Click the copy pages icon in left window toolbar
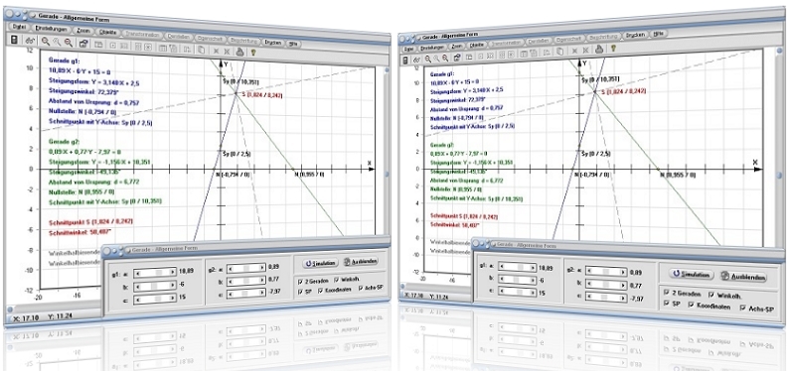Screen dimensions: 789x371 201,50
